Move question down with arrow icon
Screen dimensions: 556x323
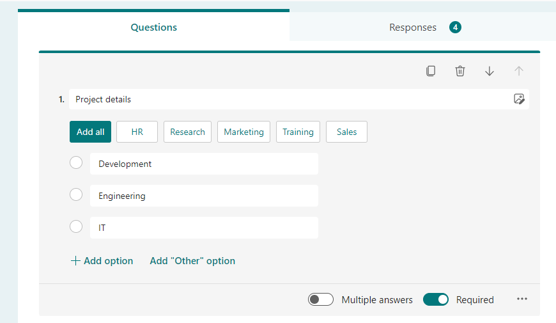tap(490, 71)
